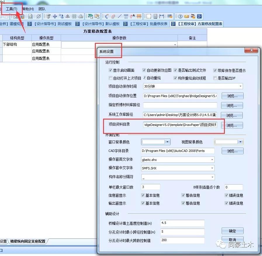Viewport: 262px width, 256px height.
Task: Click the paste clipboard icon in toolbar
Action: click(x=97, y=16)
